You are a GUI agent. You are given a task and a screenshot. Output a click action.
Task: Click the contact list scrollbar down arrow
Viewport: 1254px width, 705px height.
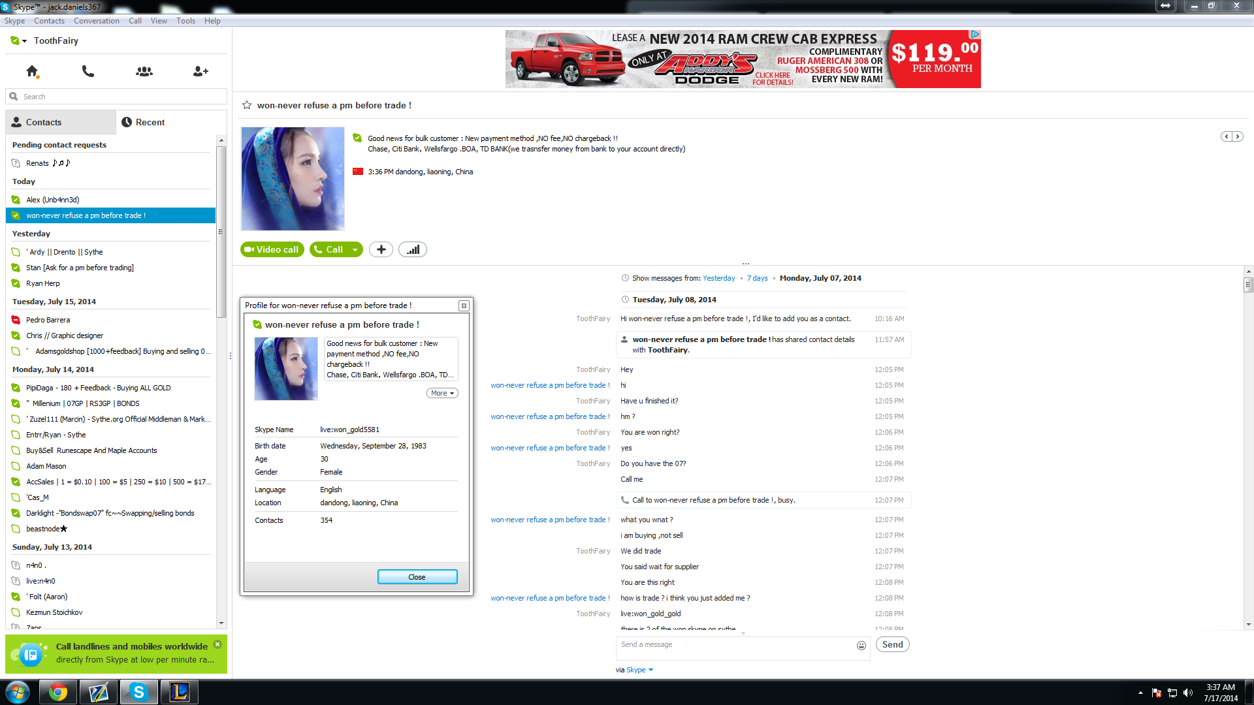click(221, 623)
